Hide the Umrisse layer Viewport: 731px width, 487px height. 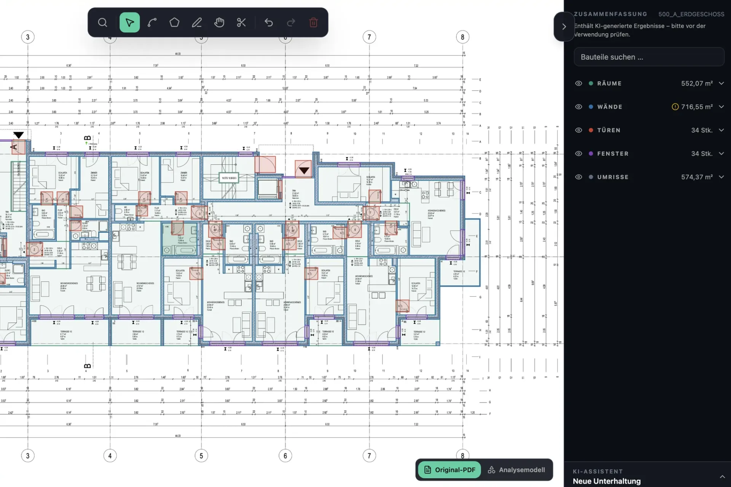pos(579,177)
